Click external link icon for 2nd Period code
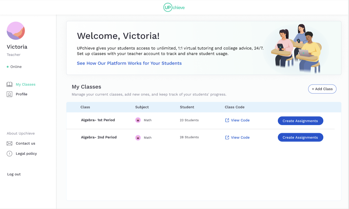Viewport: 349px width, 209px height. (227, 138)
